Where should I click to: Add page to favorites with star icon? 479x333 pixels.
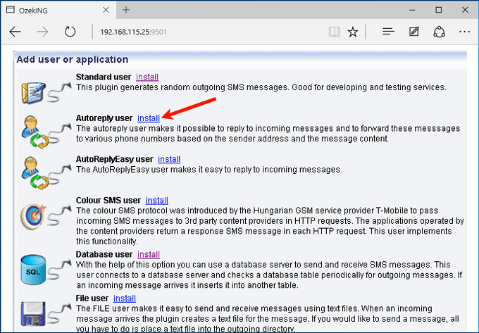353,32
